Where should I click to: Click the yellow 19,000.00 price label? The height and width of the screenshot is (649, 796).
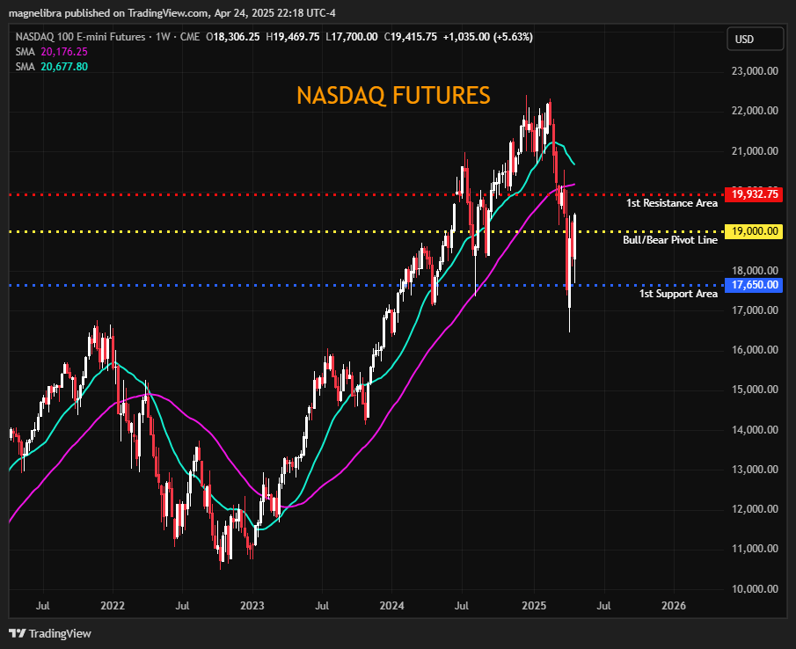coord(755,231)
